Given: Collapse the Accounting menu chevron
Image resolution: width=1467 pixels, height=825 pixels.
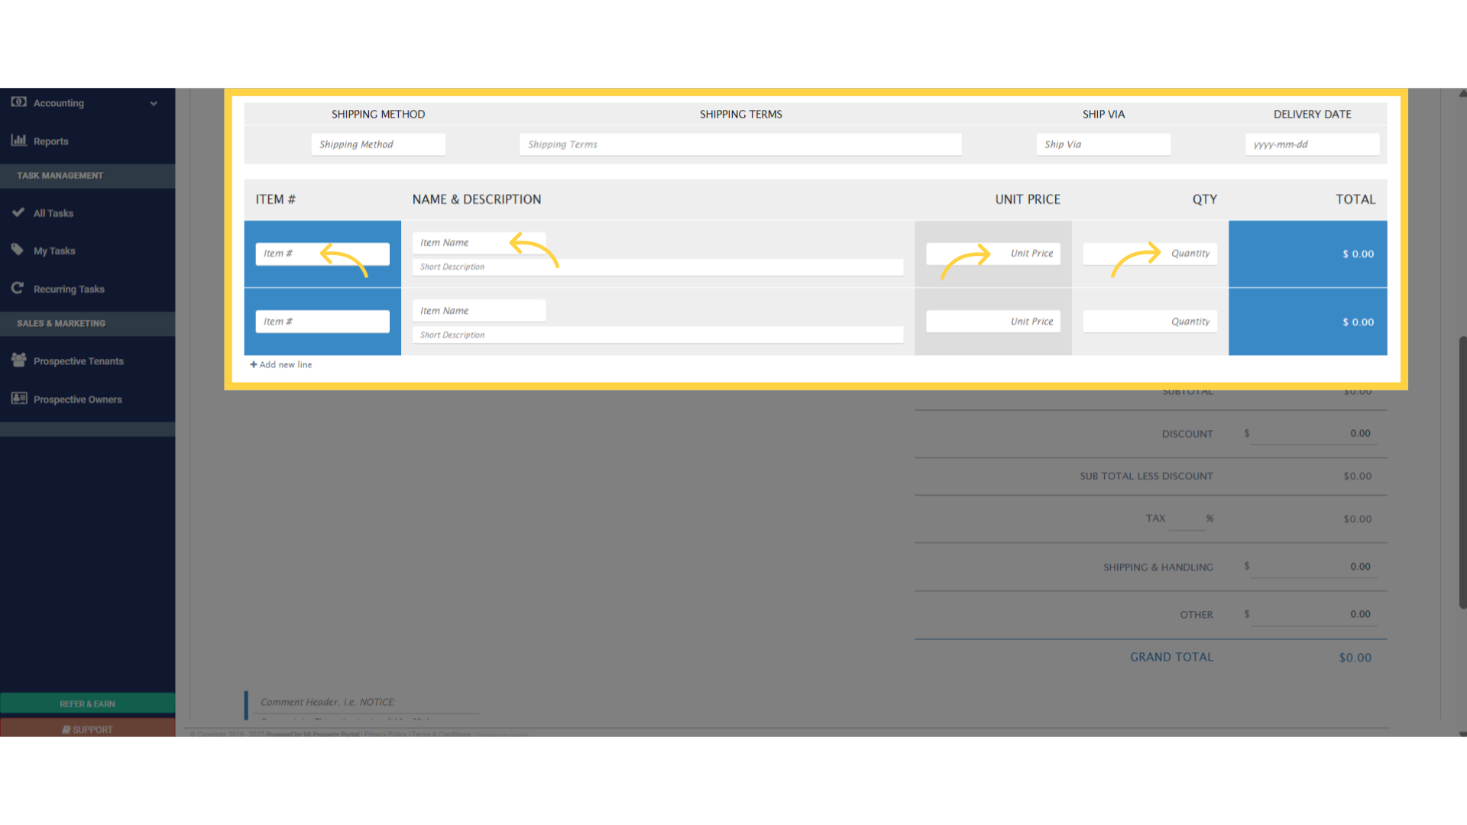Looking at the screenshot, I should (x=154, y=102).
